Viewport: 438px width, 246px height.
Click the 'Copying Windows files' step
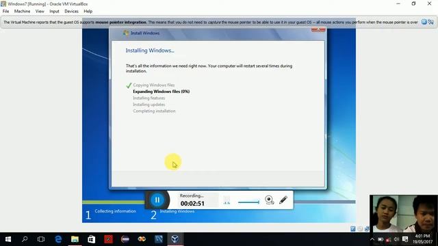coord(153,85)
